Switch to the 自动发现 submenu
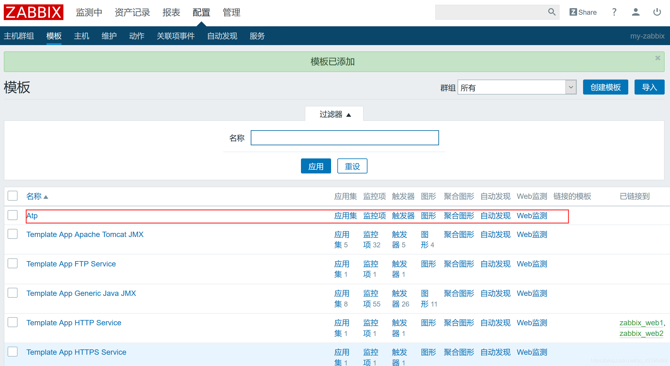This screenshot has height=366, width=670. [222, 36]
